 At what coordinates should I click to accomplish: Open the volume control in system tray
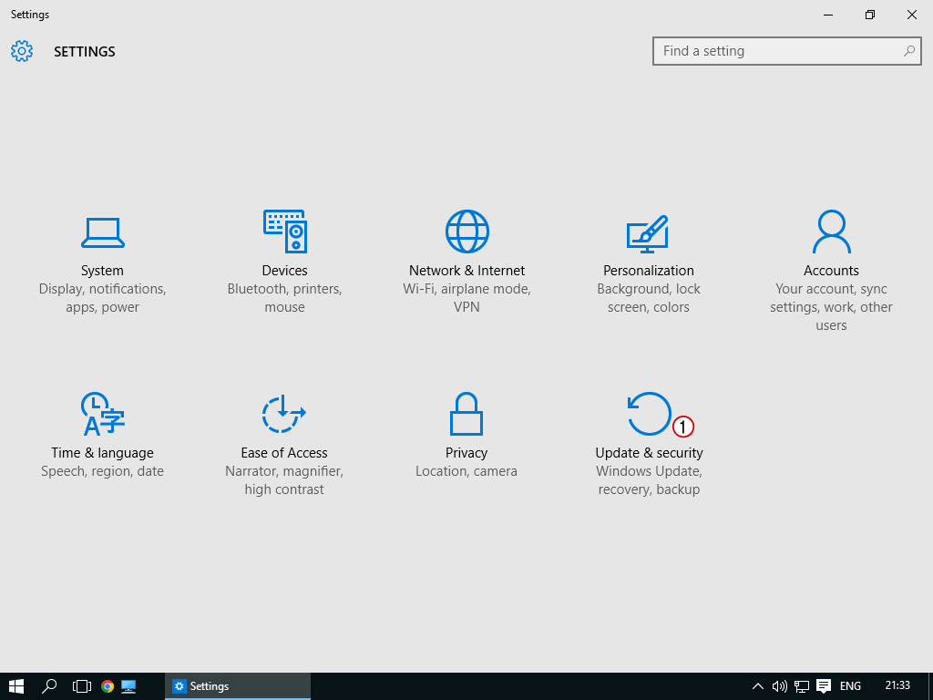[779, 686]
